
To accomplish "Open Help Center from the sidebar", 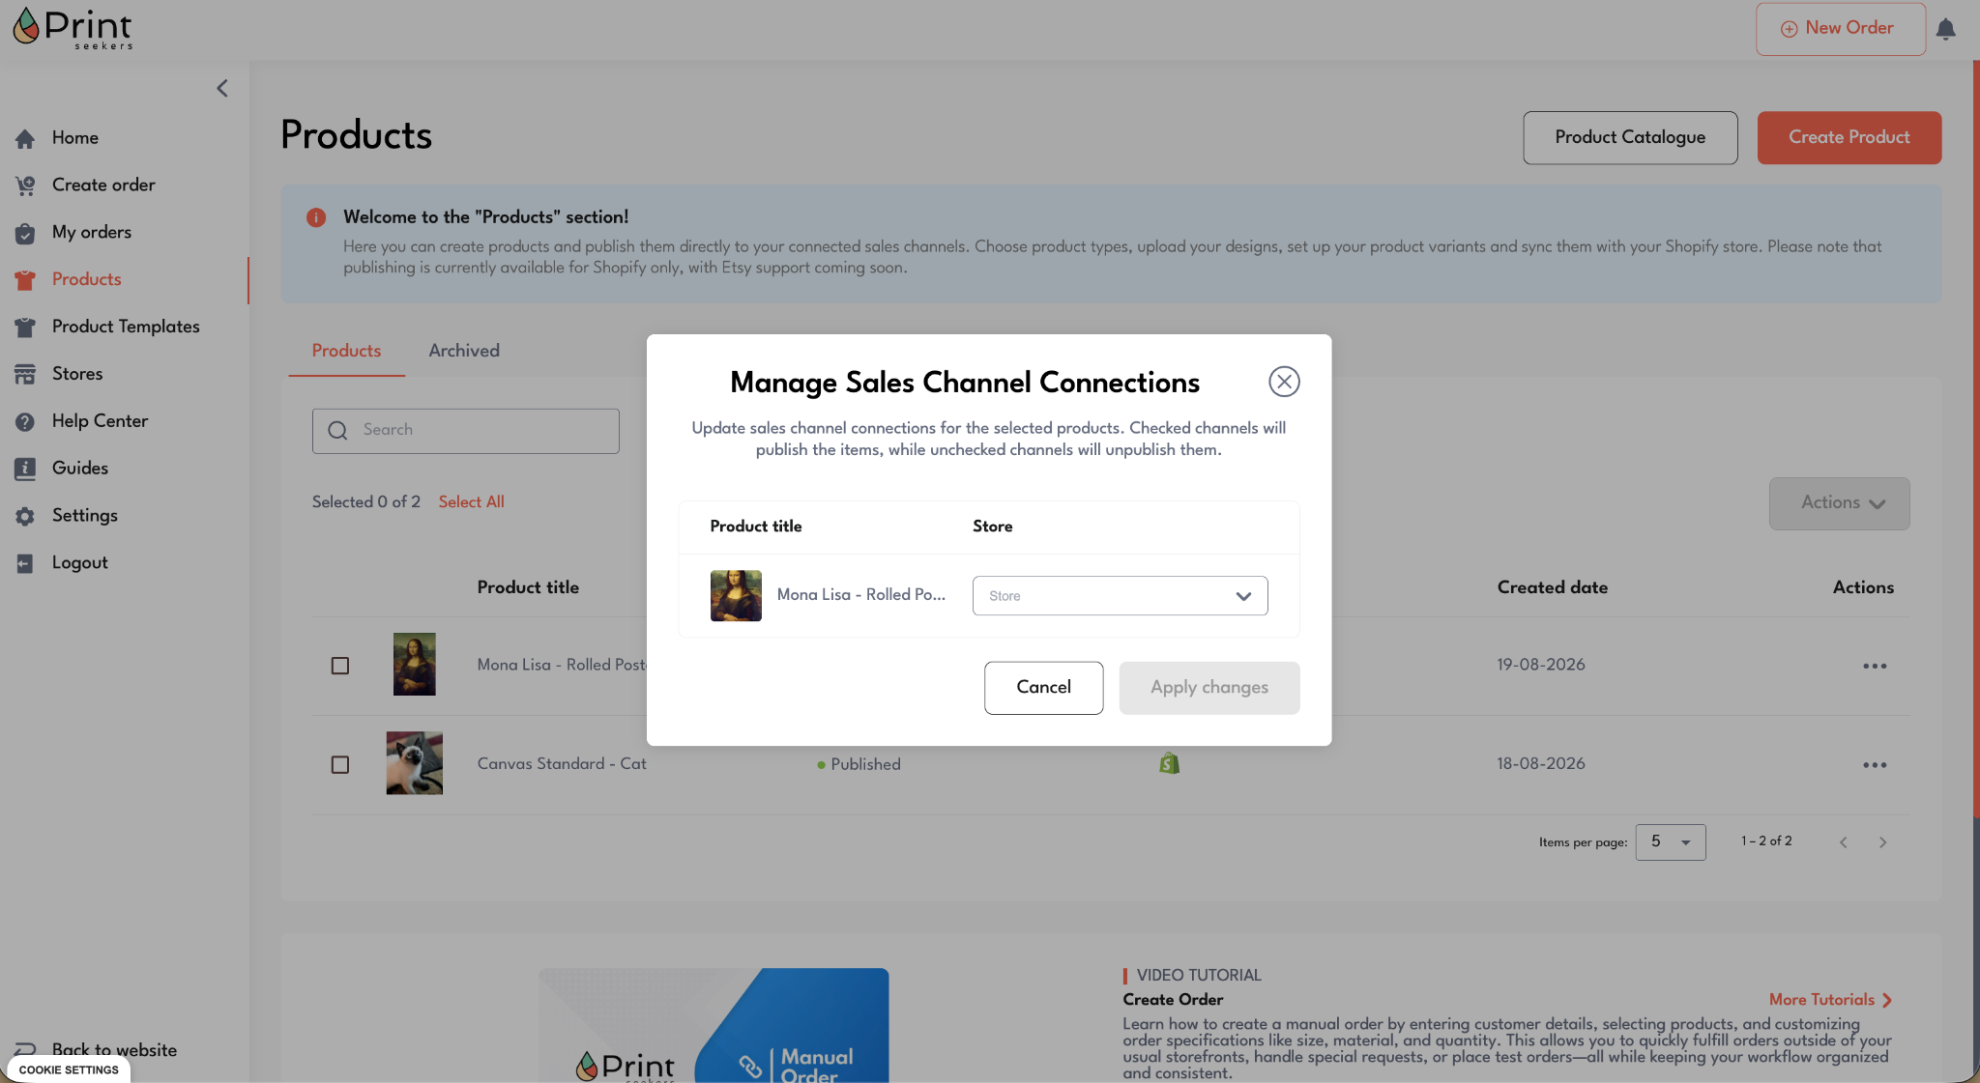I will [x=100, y=421].
